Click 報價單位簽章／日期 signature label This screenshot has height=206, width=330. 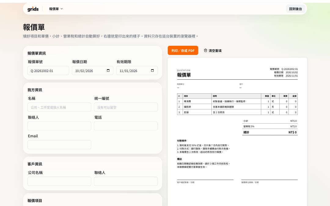pos(250,182)
